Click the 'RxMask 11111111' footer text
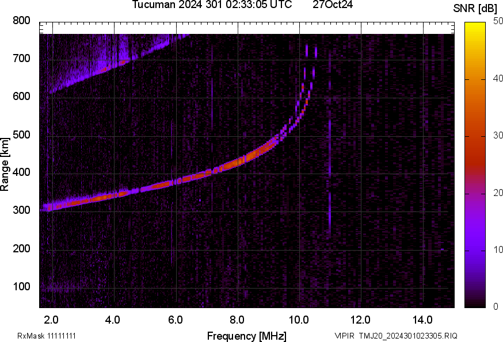503x342 pixels. (x=47, y=336)
